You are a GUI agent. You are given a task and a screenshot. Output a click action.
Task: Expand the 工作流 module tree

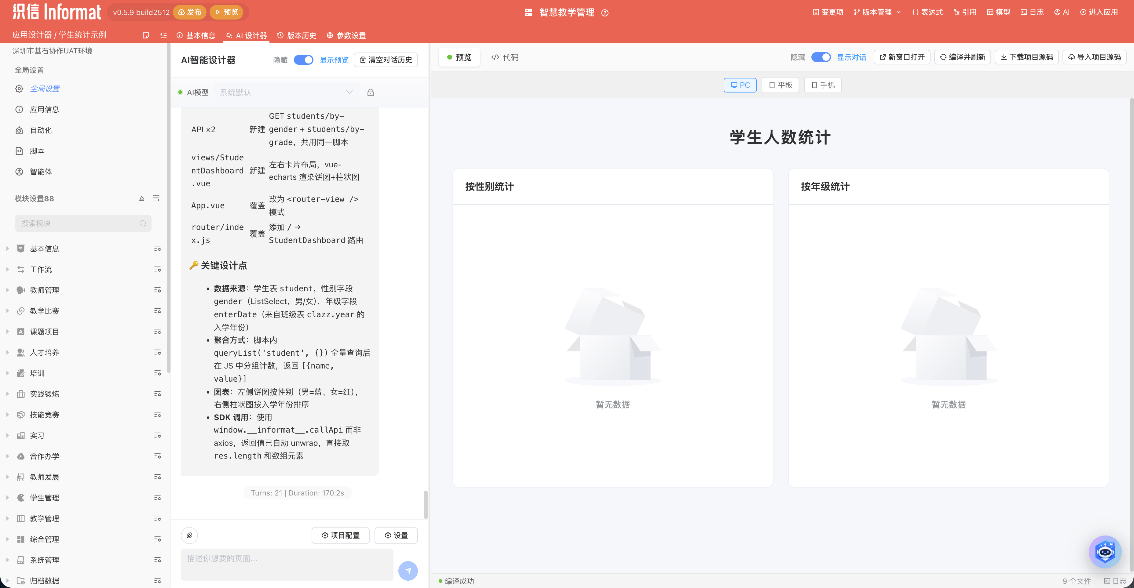[x=7, y=269]
